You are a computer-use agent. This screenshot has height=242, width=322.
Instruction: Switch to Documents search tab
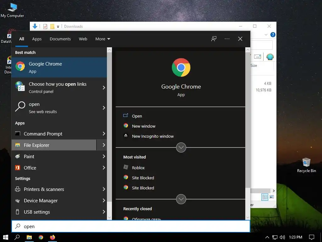pos(60,39)
